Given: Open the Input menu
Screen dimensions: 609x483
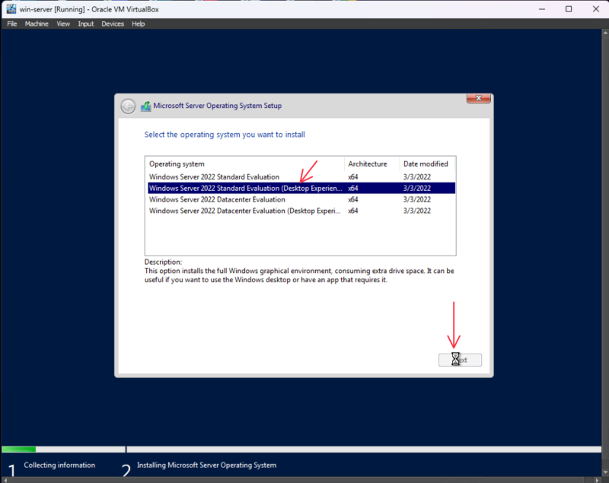Looking at the screenshot, I should tap(86, 24).
